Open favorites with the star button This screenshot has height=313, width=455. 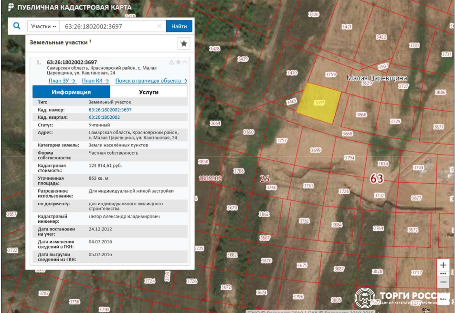pyautogui.click(x=184, y=43)
